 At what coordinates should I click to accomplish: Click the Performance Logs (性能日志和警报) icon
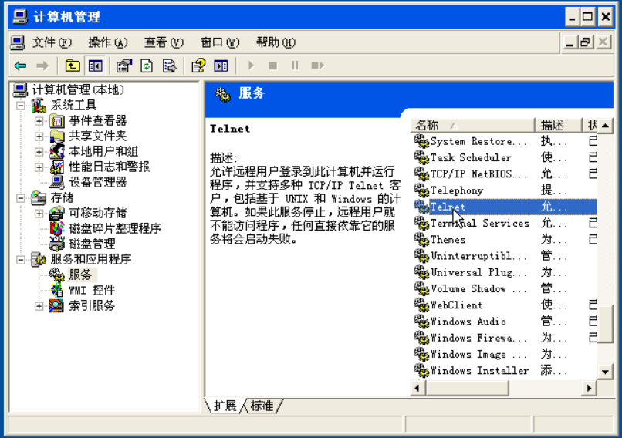point(57,167)
